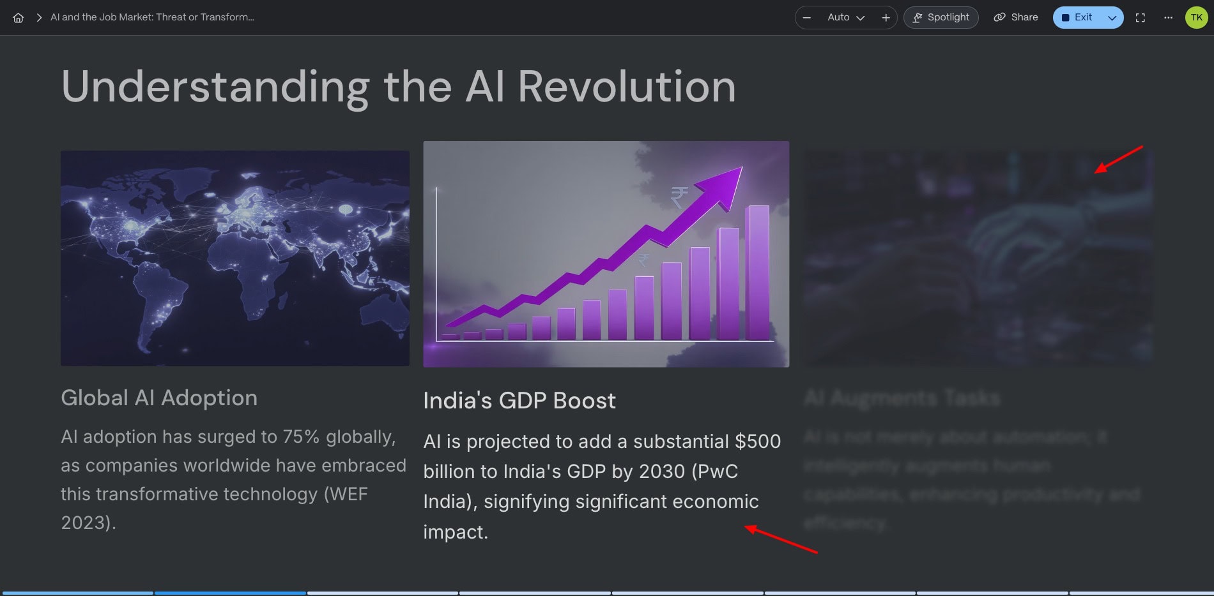The width and height of the screenshot is (1214, 596).
Task: Jump to the first slide progress segment
Action: pyautogui.click(x=77, y=593)
